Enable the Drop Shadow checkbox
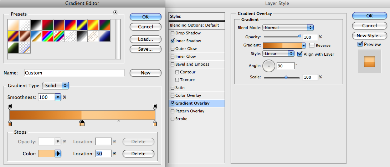The width and height of the screenshot is (390, 167). click(173, 33)
